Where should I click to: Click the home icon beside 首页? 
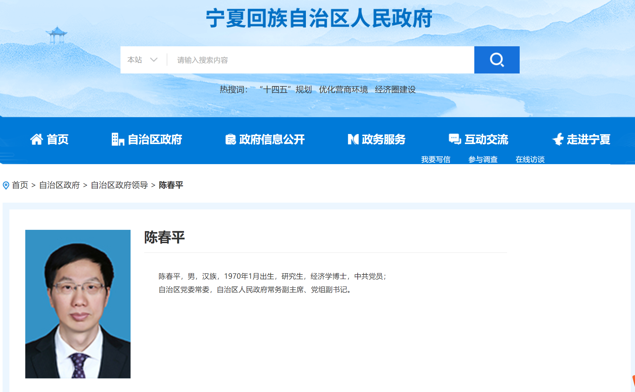click(x=37, y=139)
